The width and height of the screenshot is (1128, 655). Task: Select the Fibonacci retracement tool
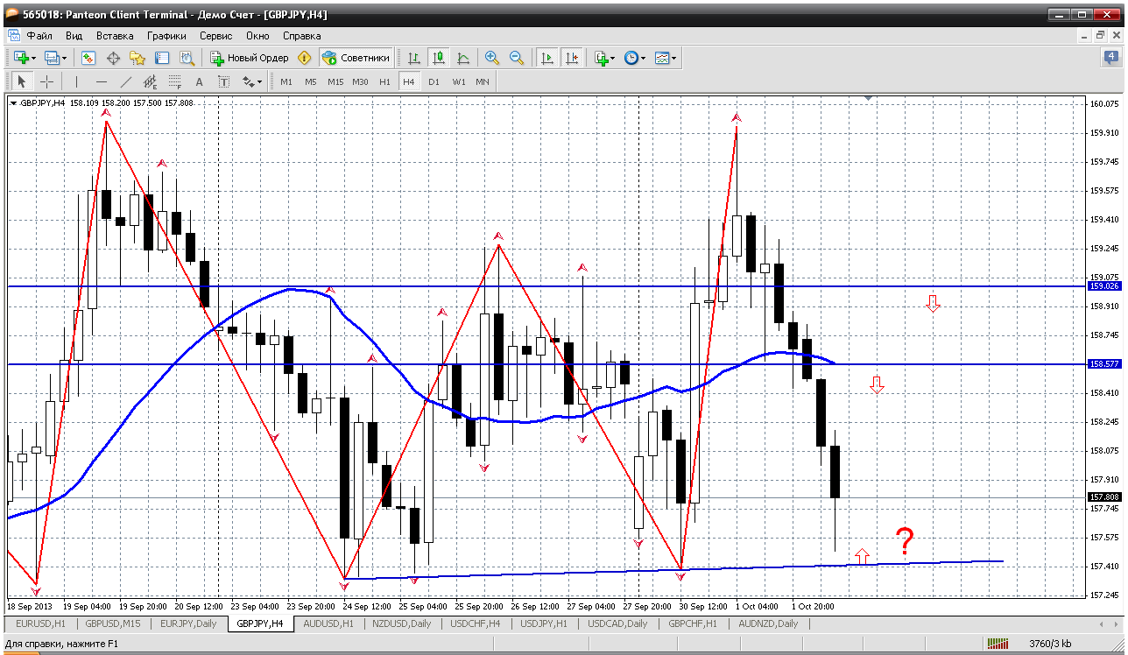click(174, 81)
